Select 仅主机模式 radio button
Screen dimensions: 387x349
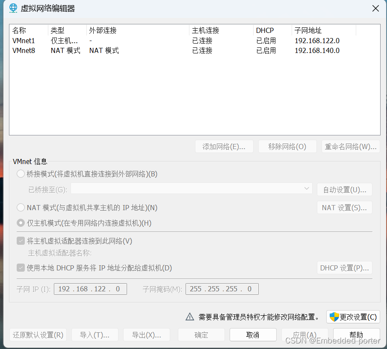(x=21, y=223)
